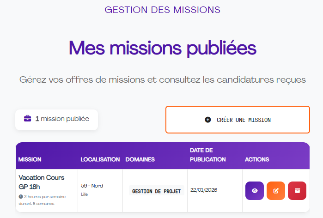The height and width of the screenshot is (218, 323).
Task: Click the Gestion de projet domain tag
Action: point(157,191)
